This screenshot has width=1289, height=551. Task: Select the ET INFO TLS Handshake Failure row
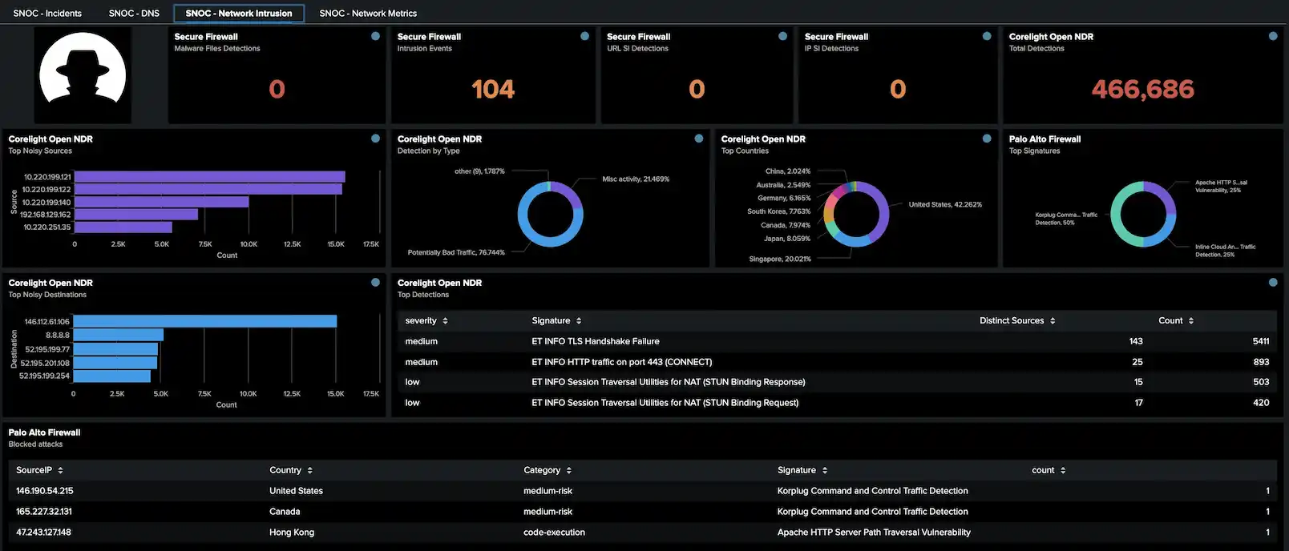pyautogui.click(x=837, y=341)
